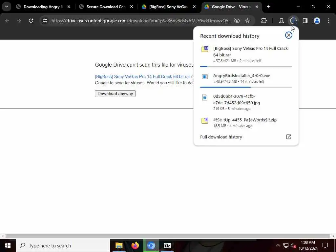Open the Chrome three-dot menu

(329, 21)
